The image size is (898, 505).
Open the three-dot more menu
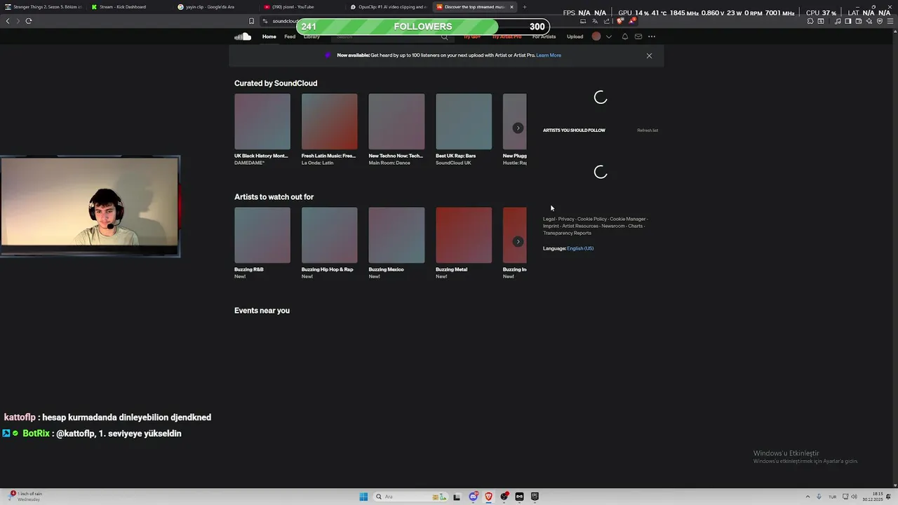[652, 36]
